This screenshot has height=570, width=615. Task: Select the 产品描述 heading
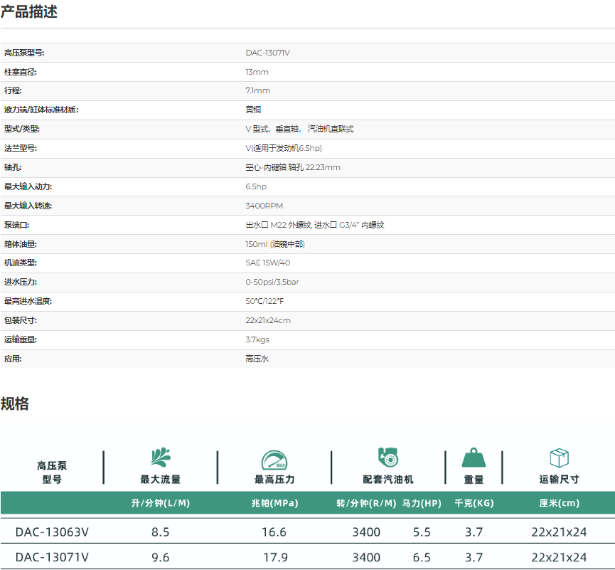[29, 11]
